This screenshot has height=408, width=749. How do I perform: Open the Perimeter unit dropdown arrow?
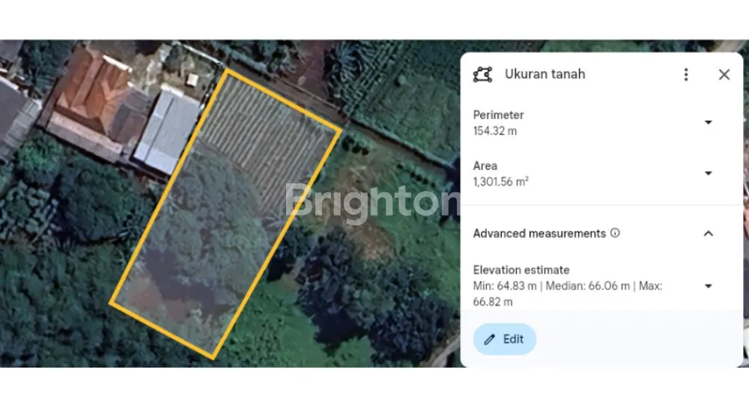708,123
